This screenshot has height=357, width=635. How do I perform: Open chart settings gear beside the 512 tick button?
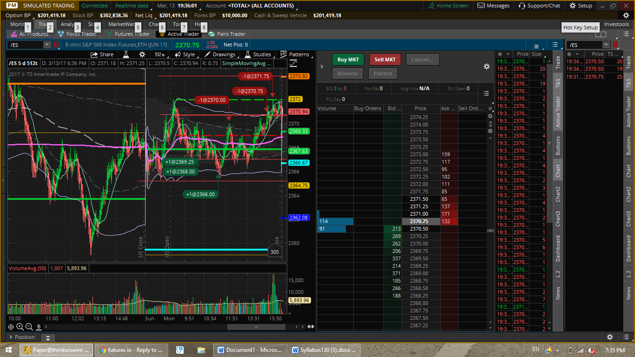(142, 54)
